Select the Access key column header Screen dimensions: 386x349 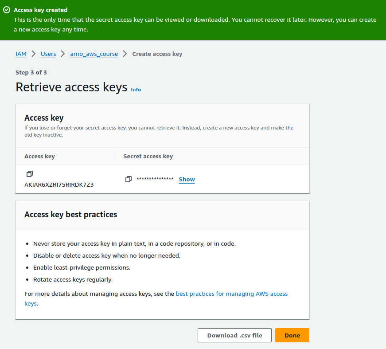pyautogui.click(x=39, y=156)
